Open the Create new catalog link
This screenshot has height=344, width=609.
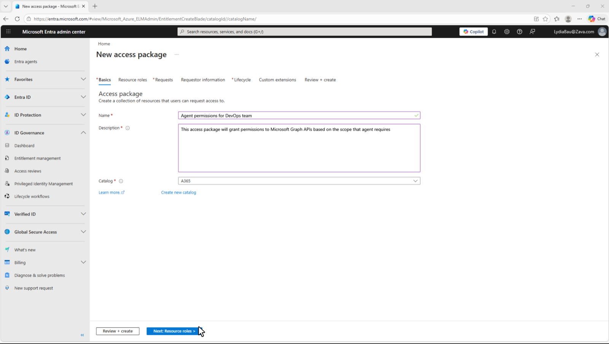(x=179, y=192)
